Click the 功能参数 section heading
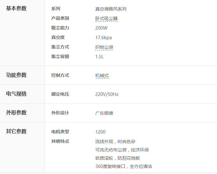Screen dimensions: 217x174 [17, 75]
